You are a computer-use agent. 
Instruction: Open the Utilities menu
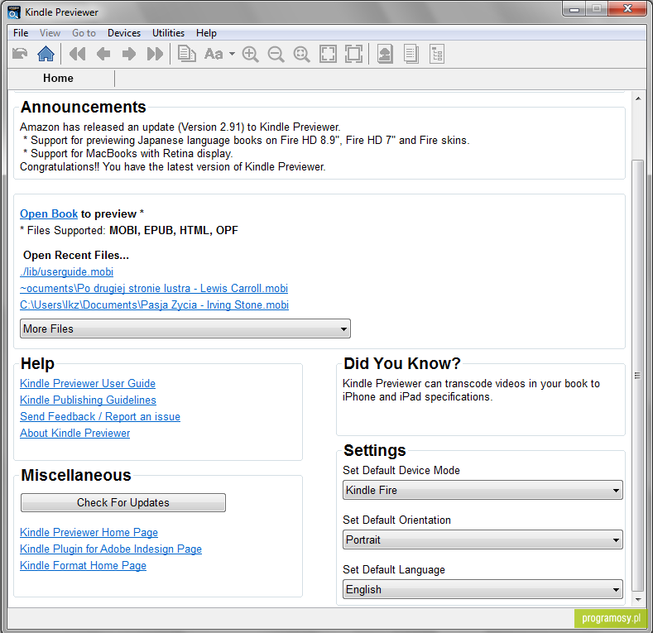(168, 33)
